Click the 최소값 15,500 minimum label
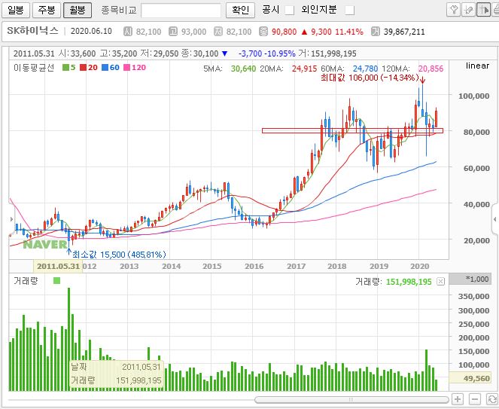The image size is (499, 409). tap(119, 255)
